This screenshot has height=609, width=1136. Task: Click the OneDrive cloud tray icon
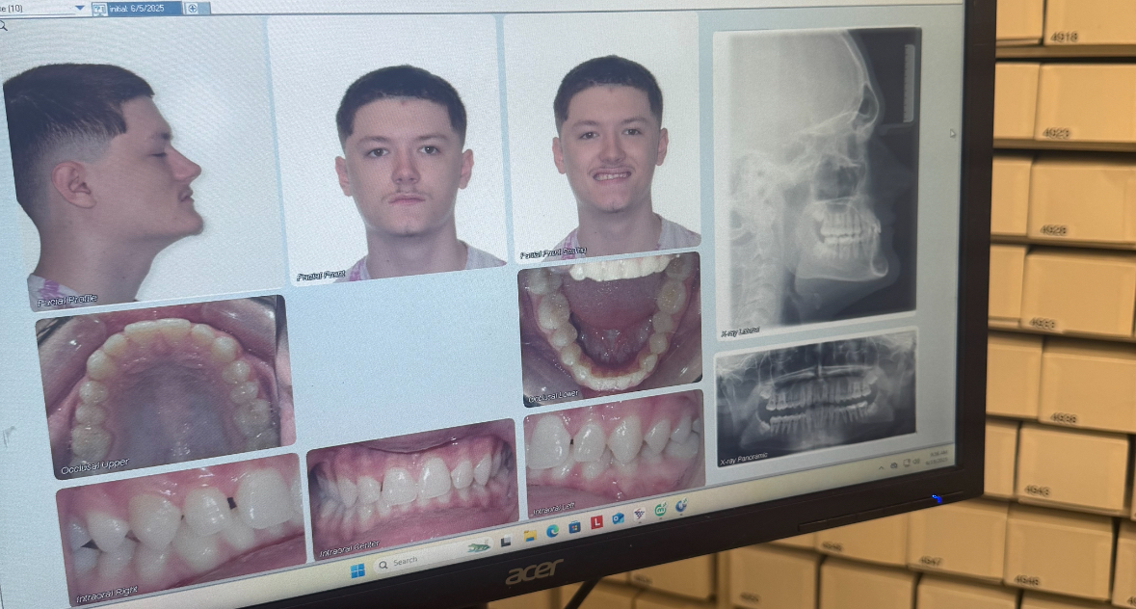[893, 464]
